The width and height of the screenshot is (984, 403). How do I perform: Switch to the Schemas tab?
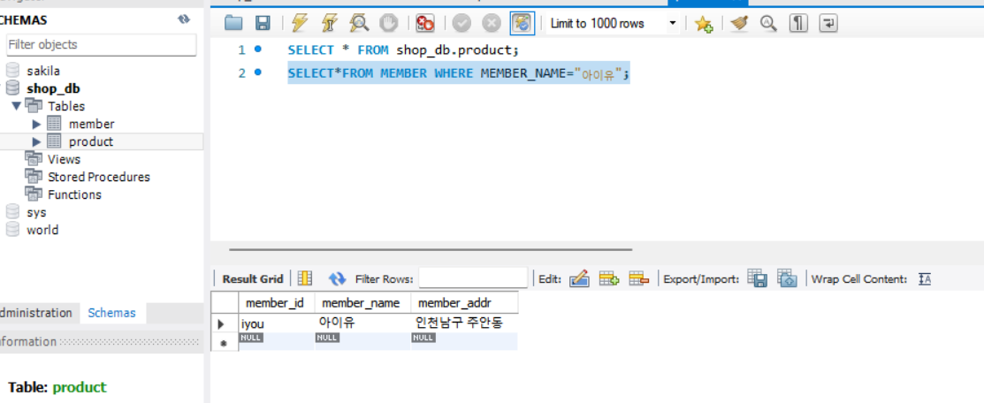point(111,313)
